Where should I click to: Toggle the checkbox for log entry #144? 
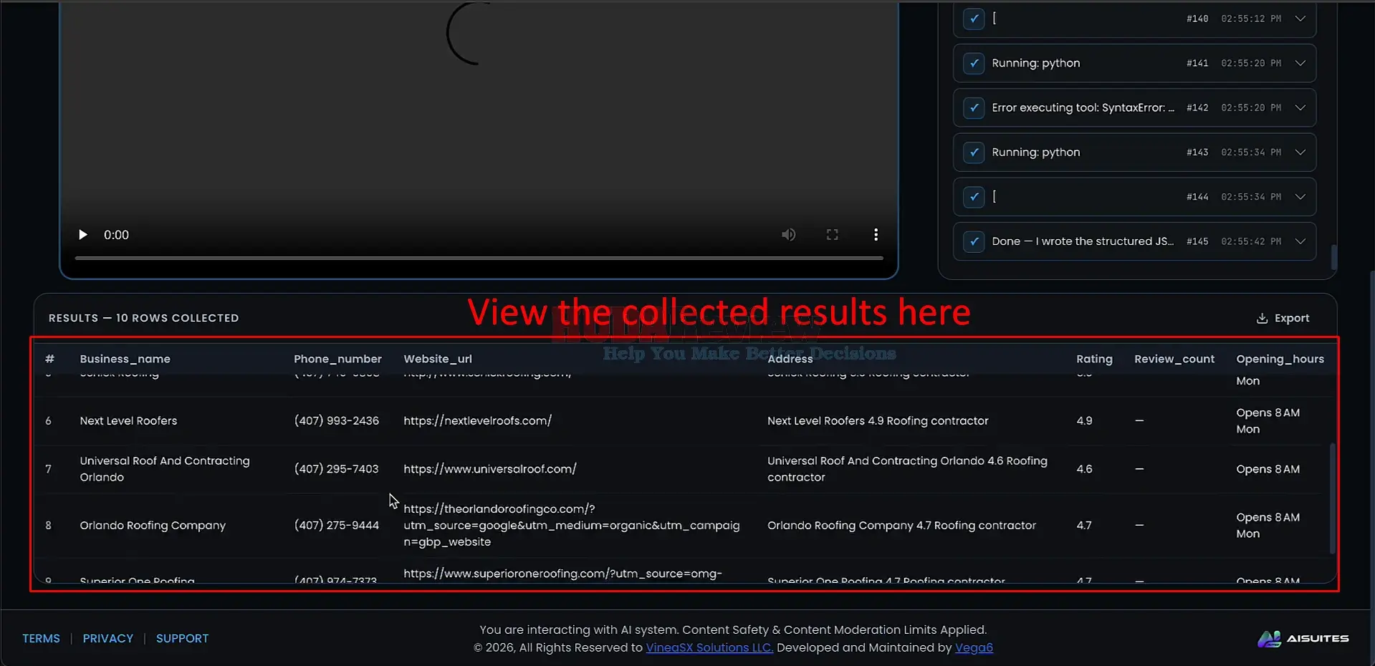click(x=974, y=197)
